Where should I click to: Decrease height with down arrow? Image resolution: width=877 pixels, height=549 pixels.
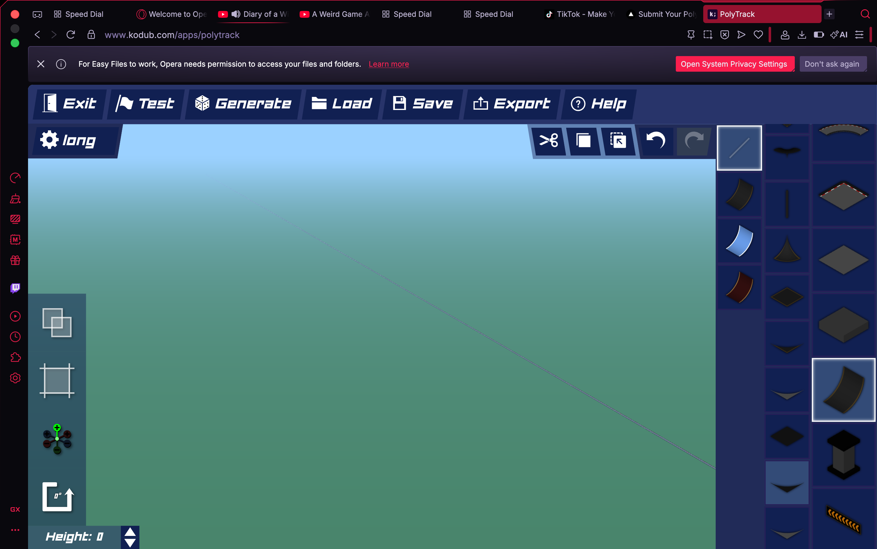(x=130, y=543)
